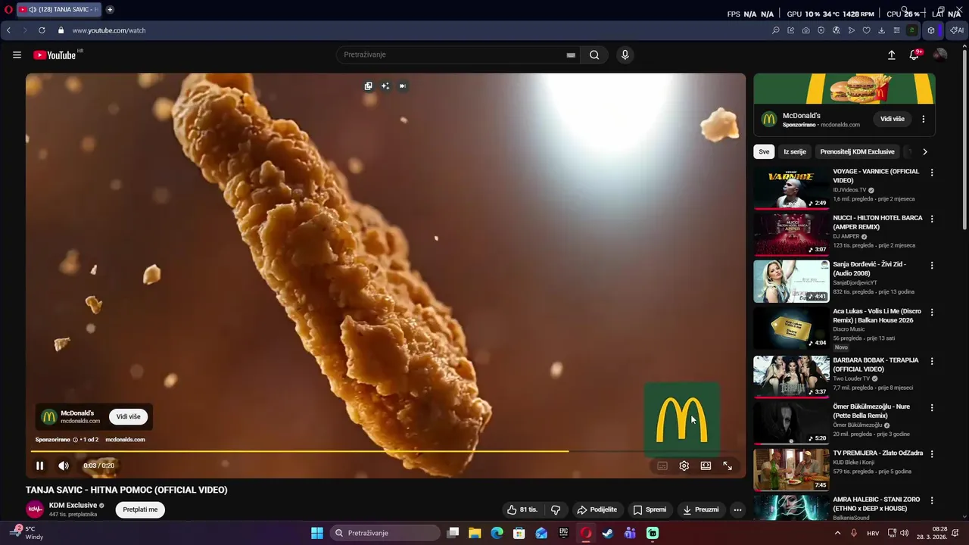Click the YouTube search magnifier button
The height and width of the screenshot is (545, 969).
[594, 54]
